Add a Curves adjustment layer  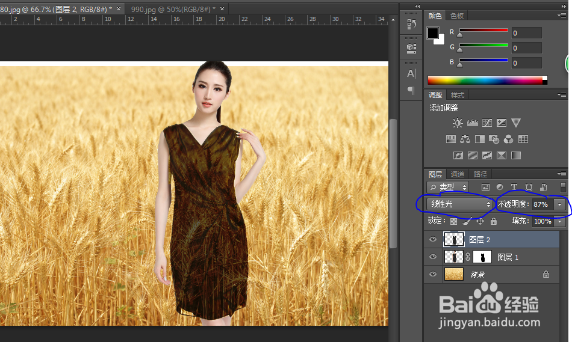click(x=487, y=123)
